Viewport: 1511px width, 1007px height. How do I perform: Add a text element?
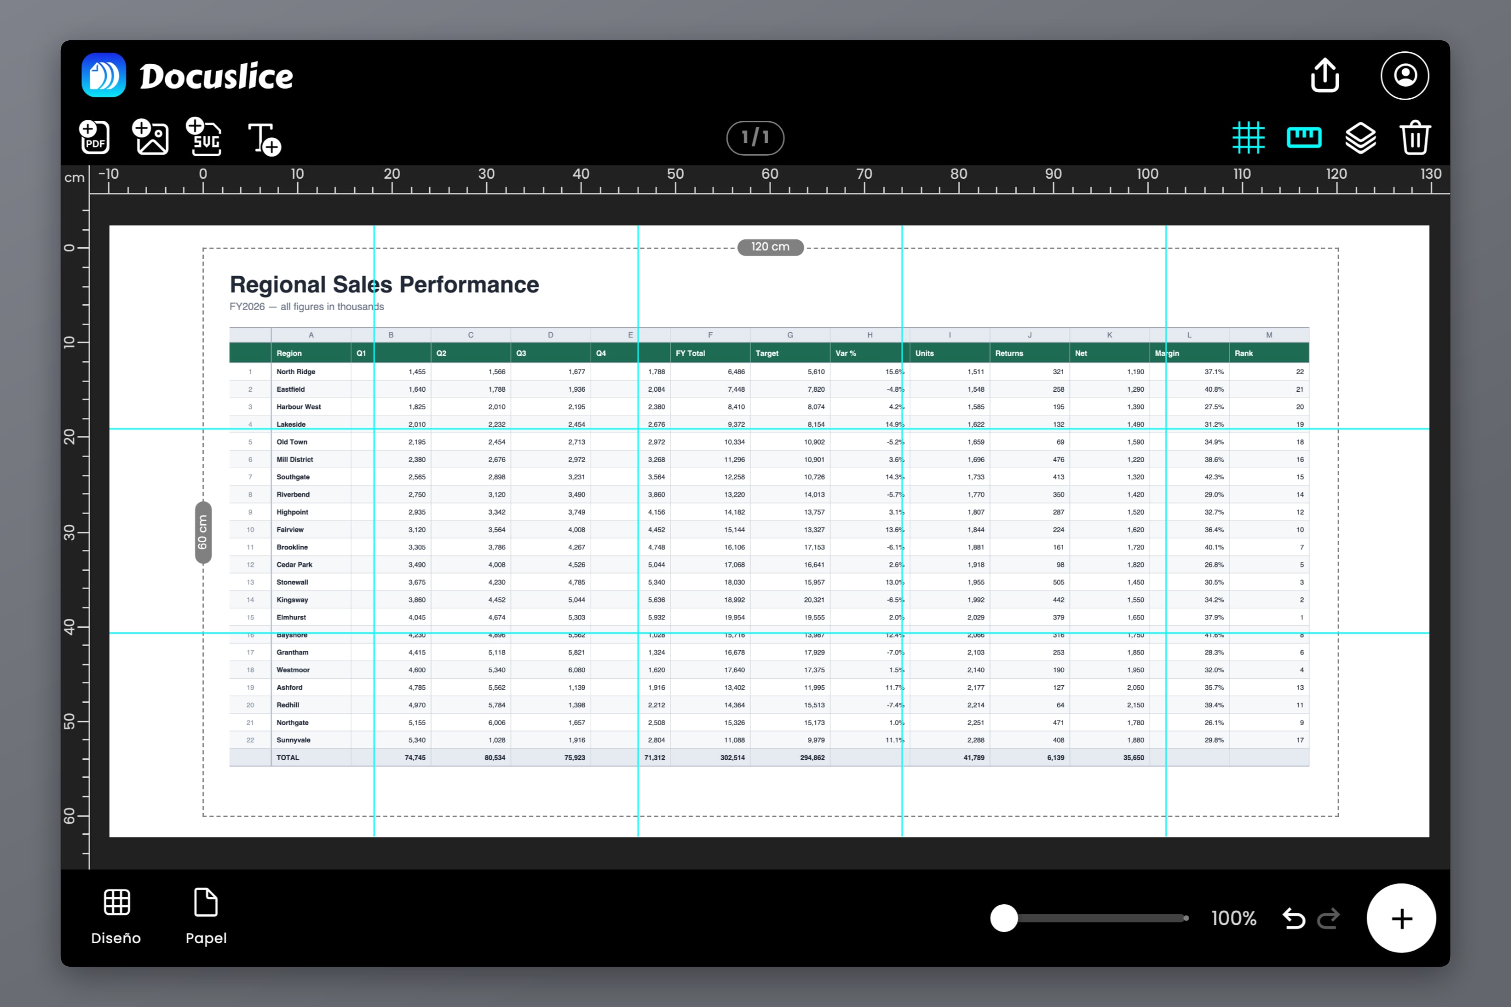pyautogui.click(x=265, y=139)
